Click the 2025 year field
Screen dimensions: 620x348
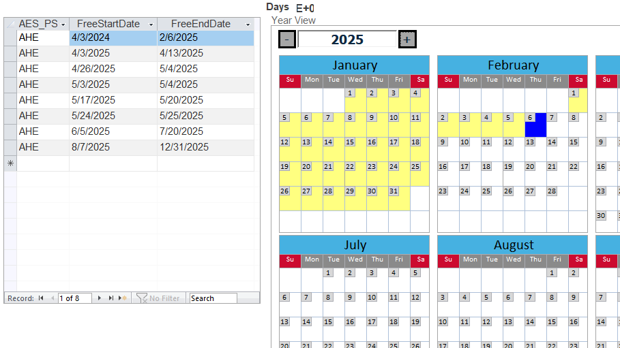347,39
